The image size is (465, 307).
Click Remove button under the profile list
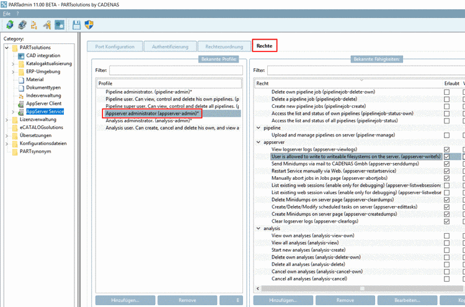click(187, 300)
